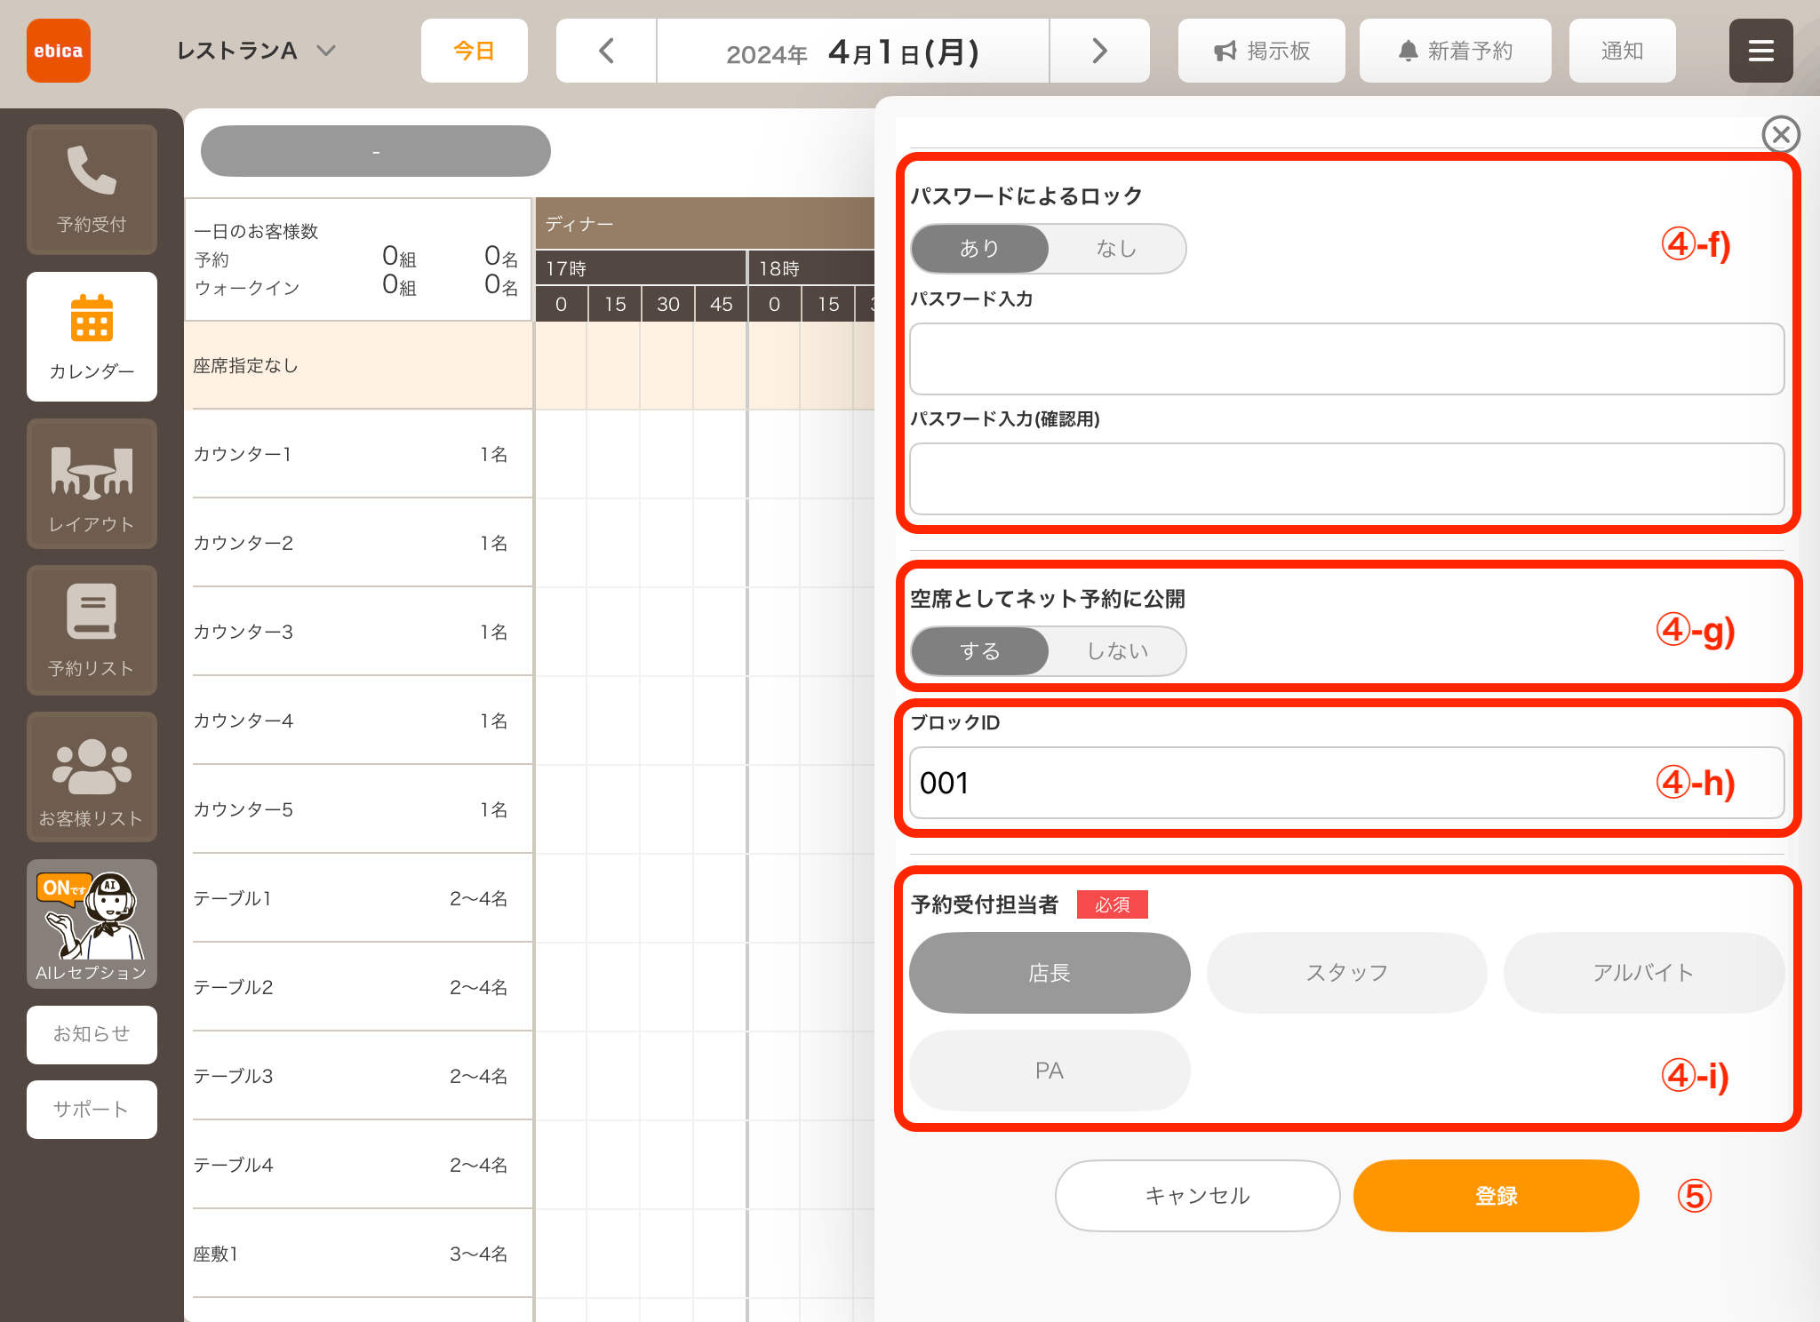This screenshot has width=1820, height=1322.
Task: Open the お客様リスト customer list
Action: click(92, 776)
